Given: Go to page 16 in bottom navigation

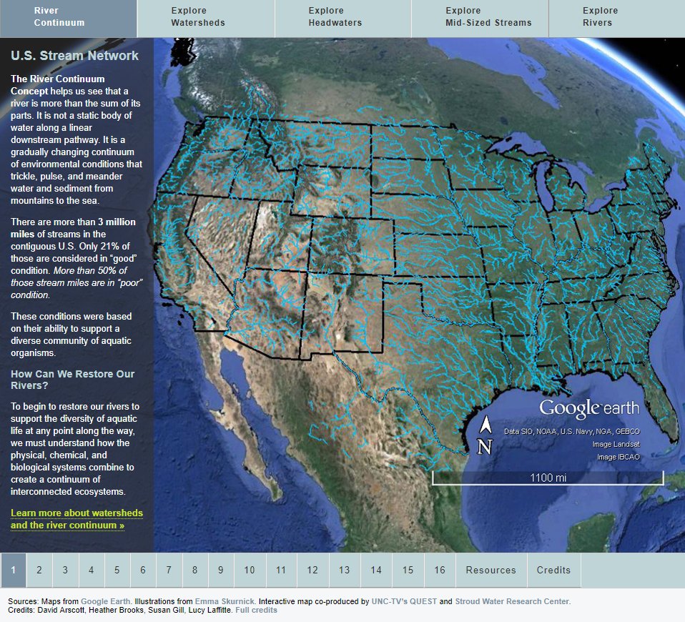Looking at the screenshot, I should [x=440, y=570].
